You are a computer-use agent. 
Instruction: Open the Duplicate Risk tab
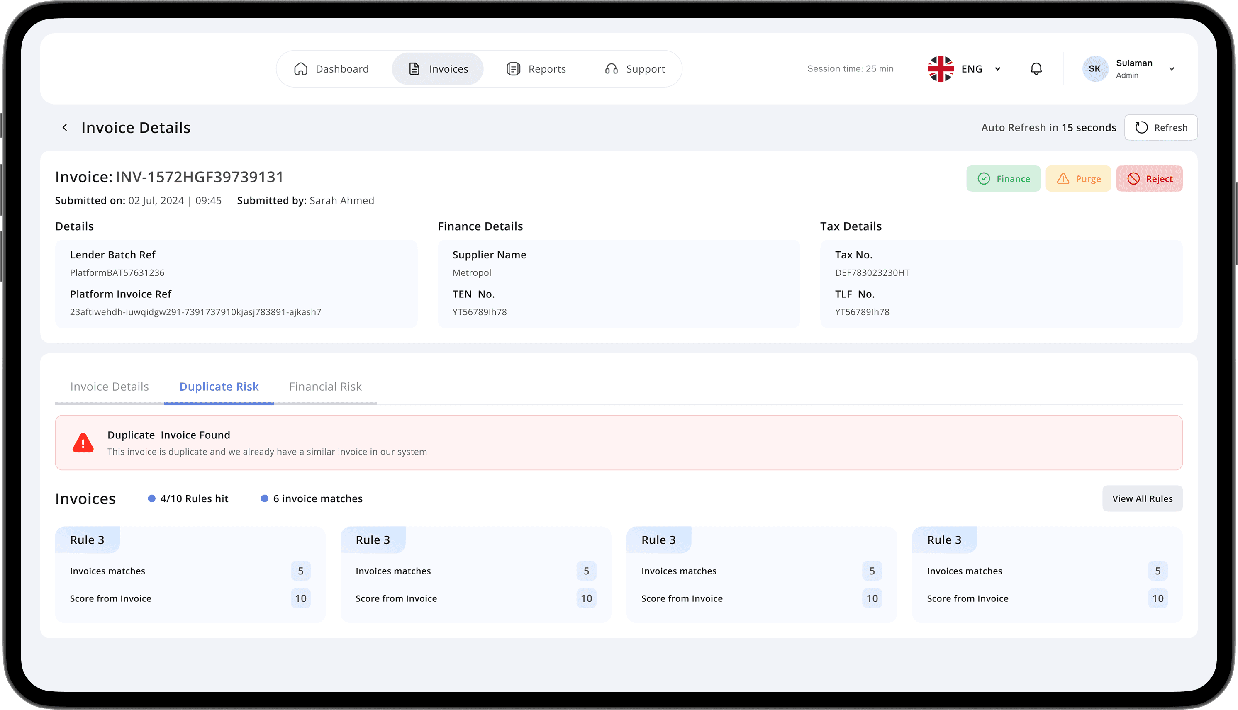click(x=219, y=387)
